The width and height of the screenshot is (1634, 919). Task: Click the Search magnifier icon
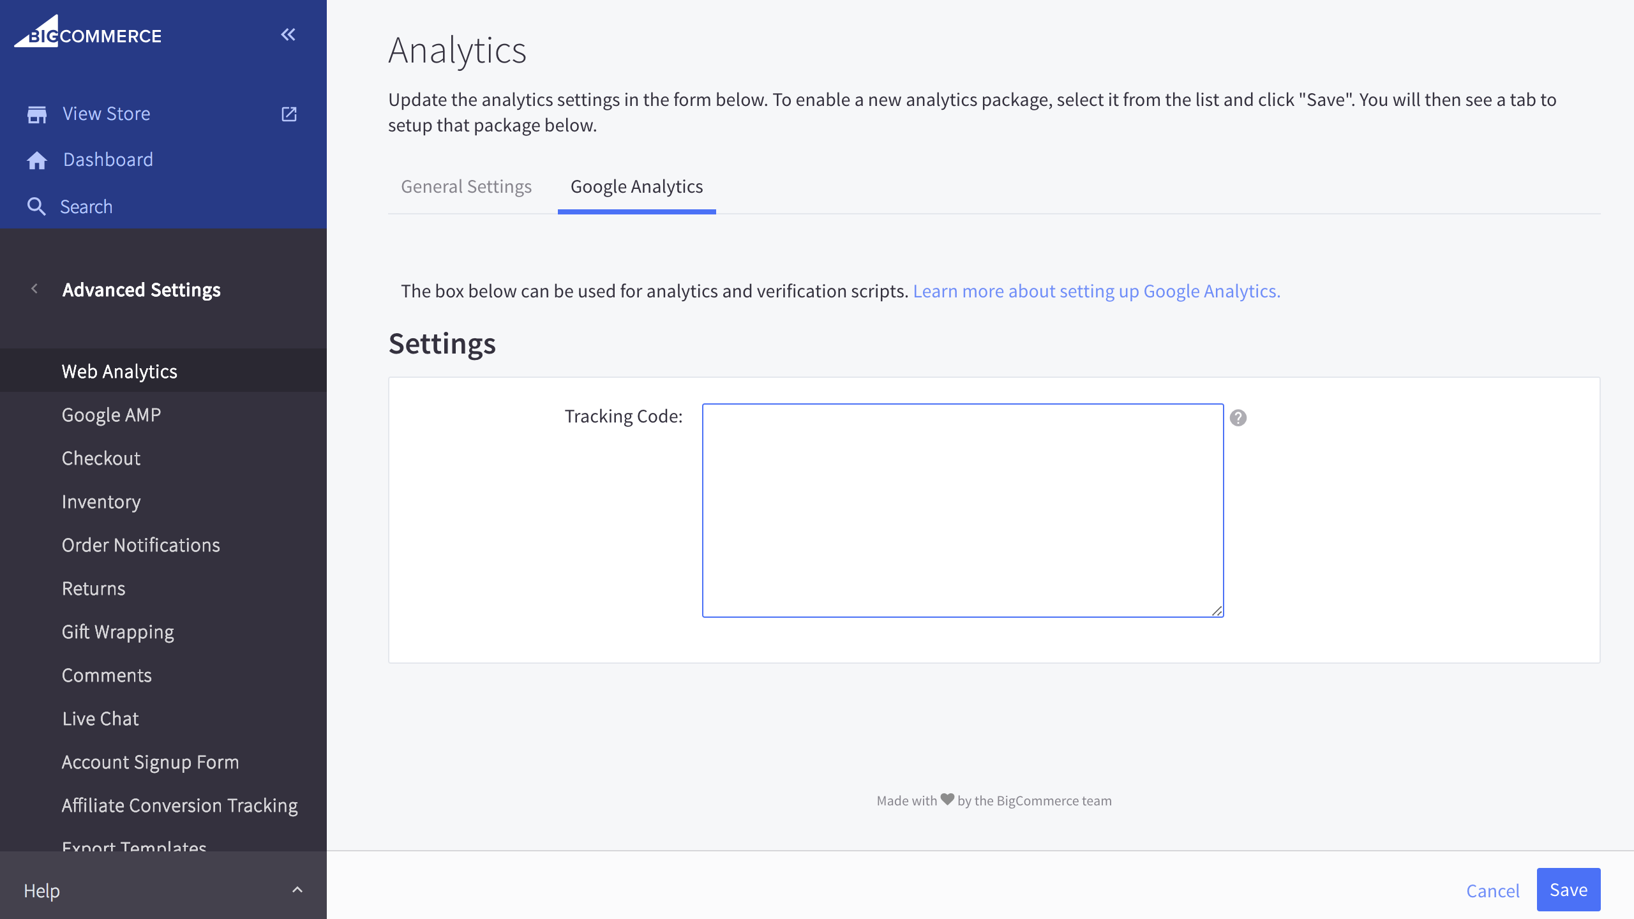click(x=36, y=207)
